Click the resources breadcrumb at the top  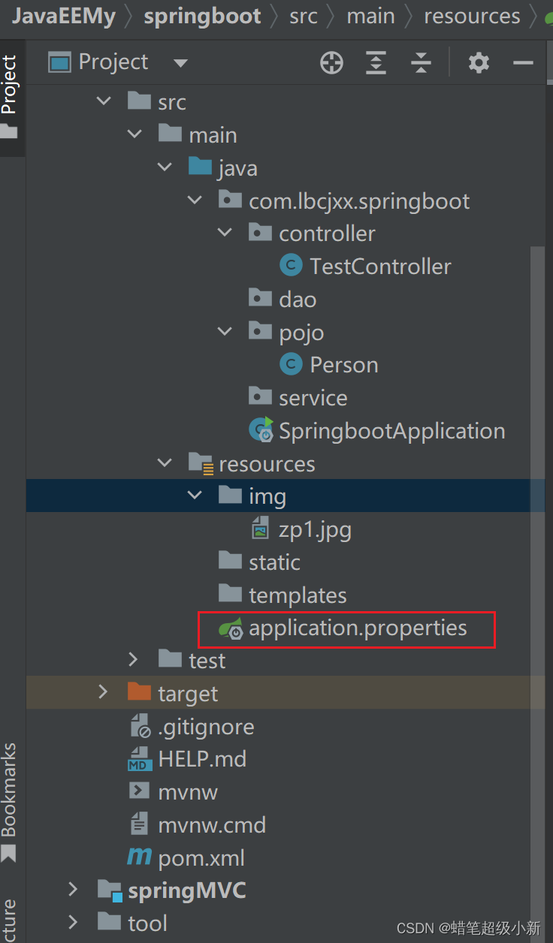coord(472,15)
